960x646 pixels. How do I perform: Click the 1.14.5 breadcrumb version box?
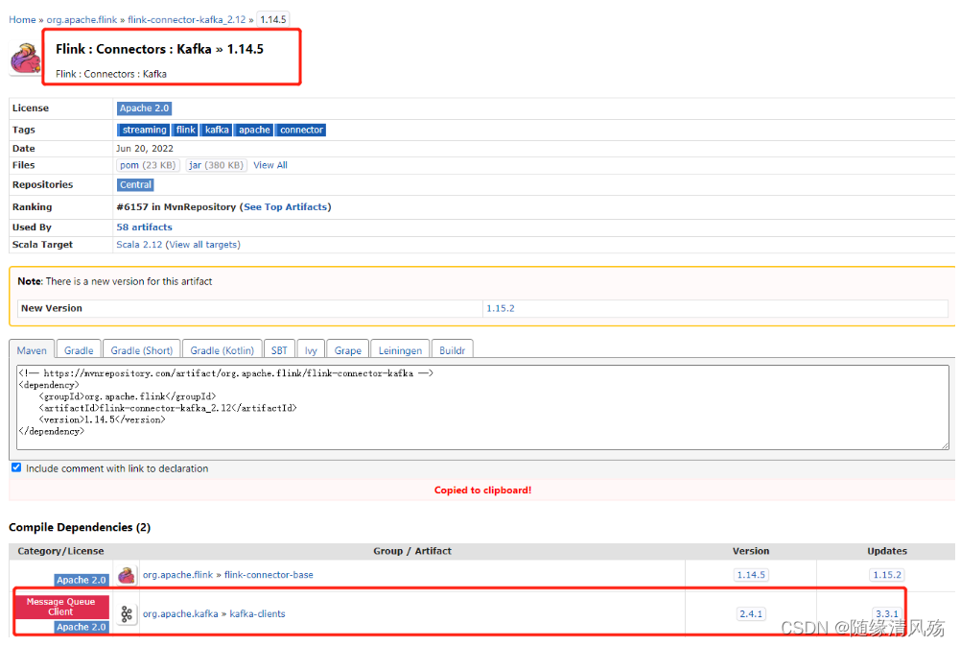click(273, 19)
